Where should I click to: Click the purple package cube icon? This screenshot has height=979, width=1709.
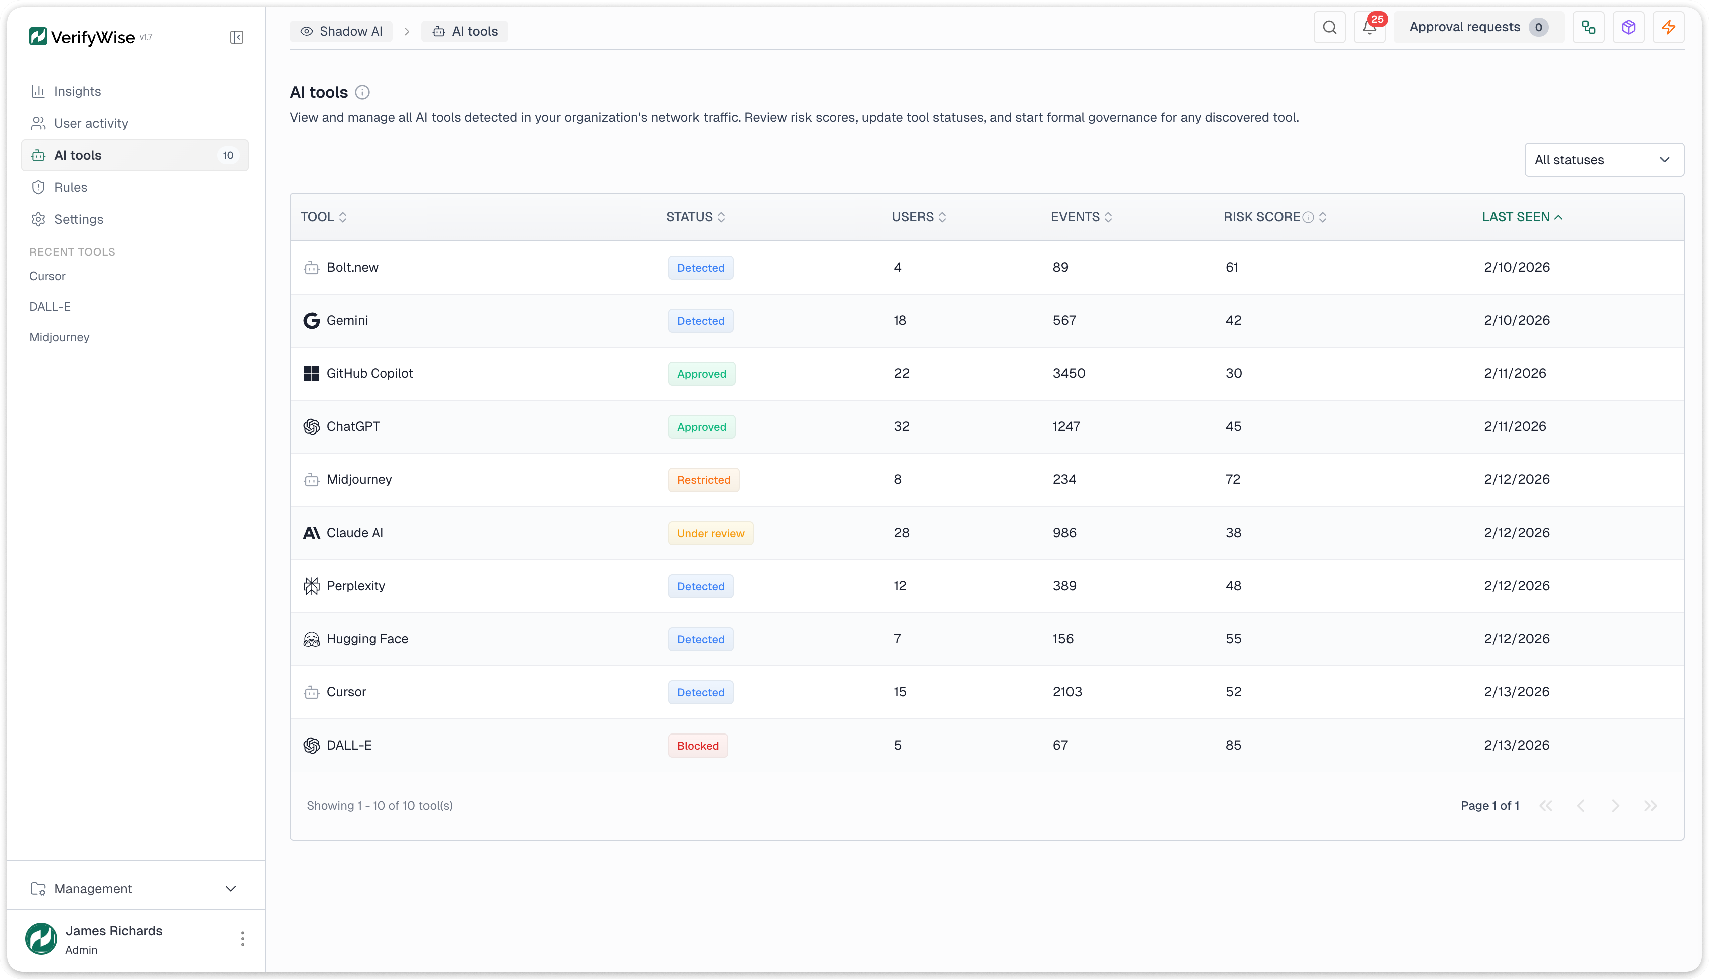pos(1629,27)
